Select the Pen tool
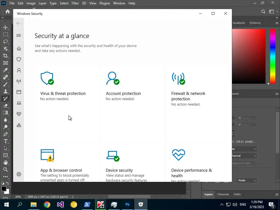The width and height of the screenshot is (280, 210). click(5, 134)
